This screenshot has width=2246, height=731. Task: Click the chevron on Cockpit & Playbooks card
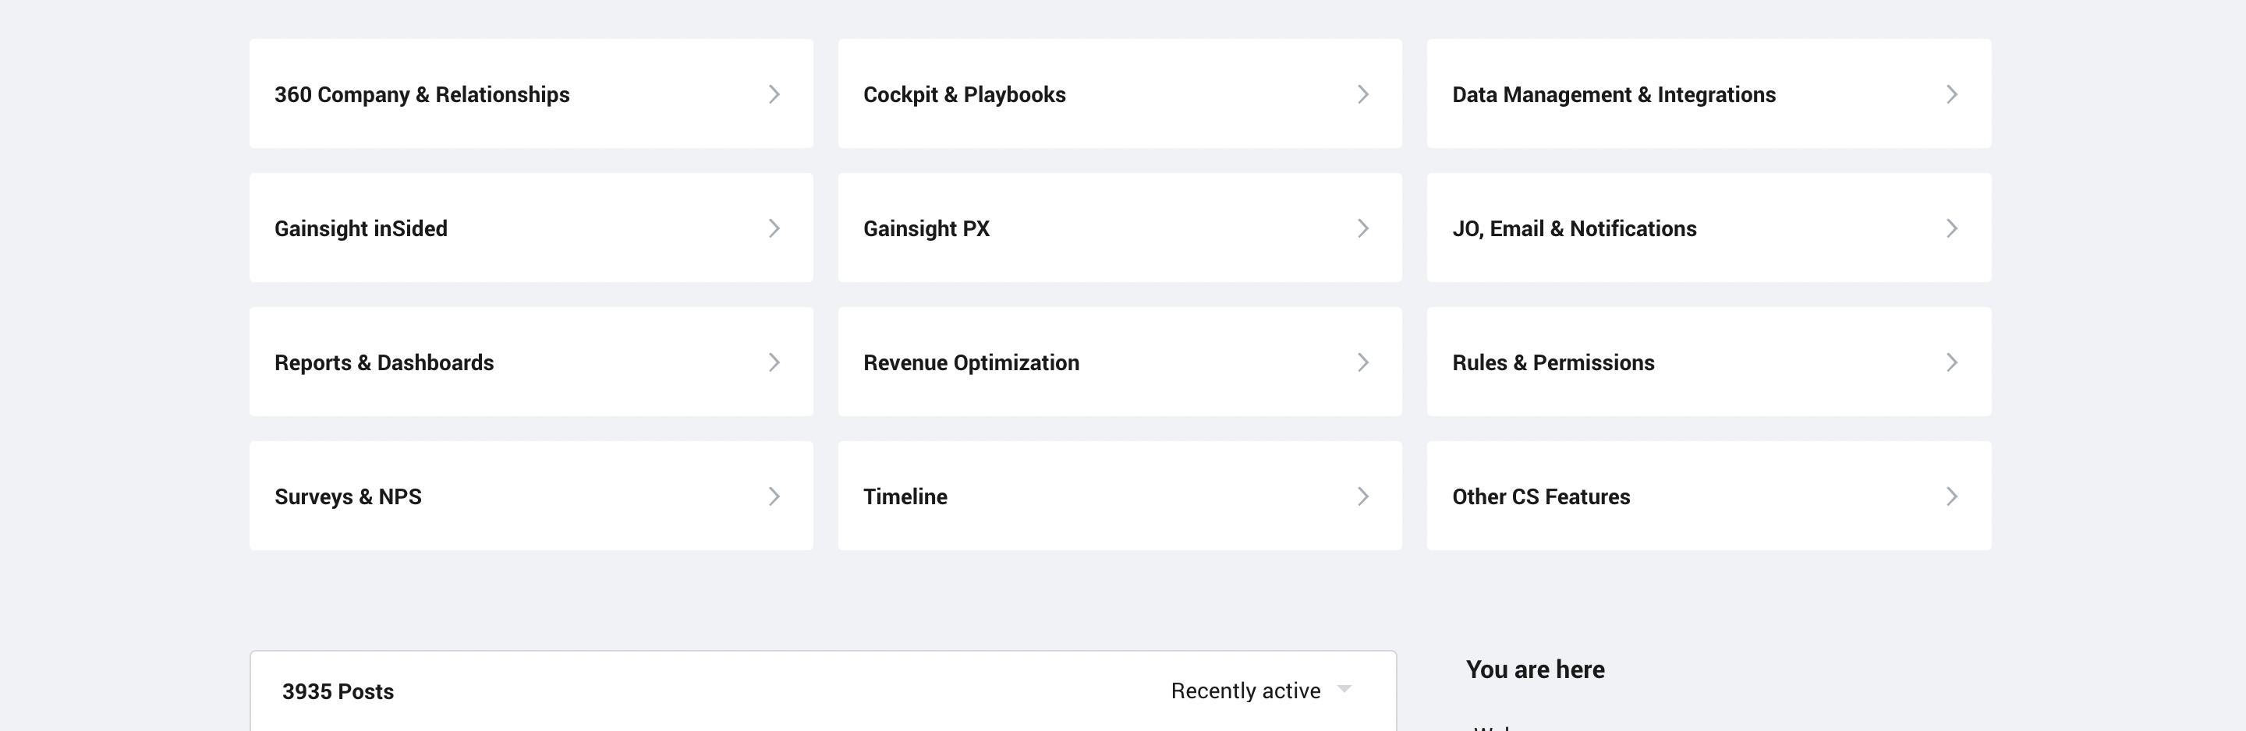pos(1362,94)
